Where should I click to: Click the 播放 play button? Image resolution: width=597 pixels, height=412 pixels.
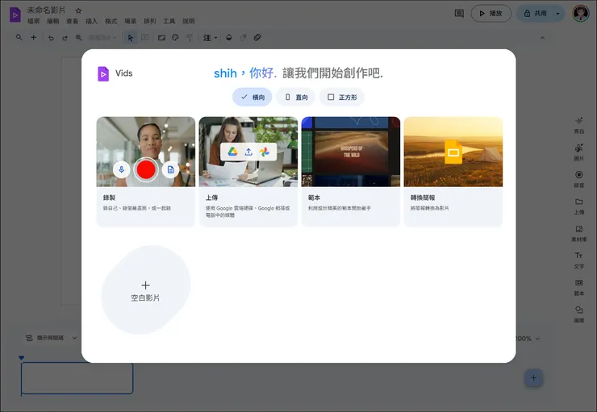point(491,14)
